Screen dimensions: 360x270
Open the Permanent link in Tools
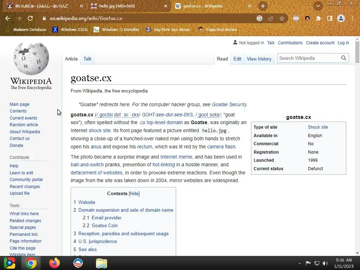[24, 234]
